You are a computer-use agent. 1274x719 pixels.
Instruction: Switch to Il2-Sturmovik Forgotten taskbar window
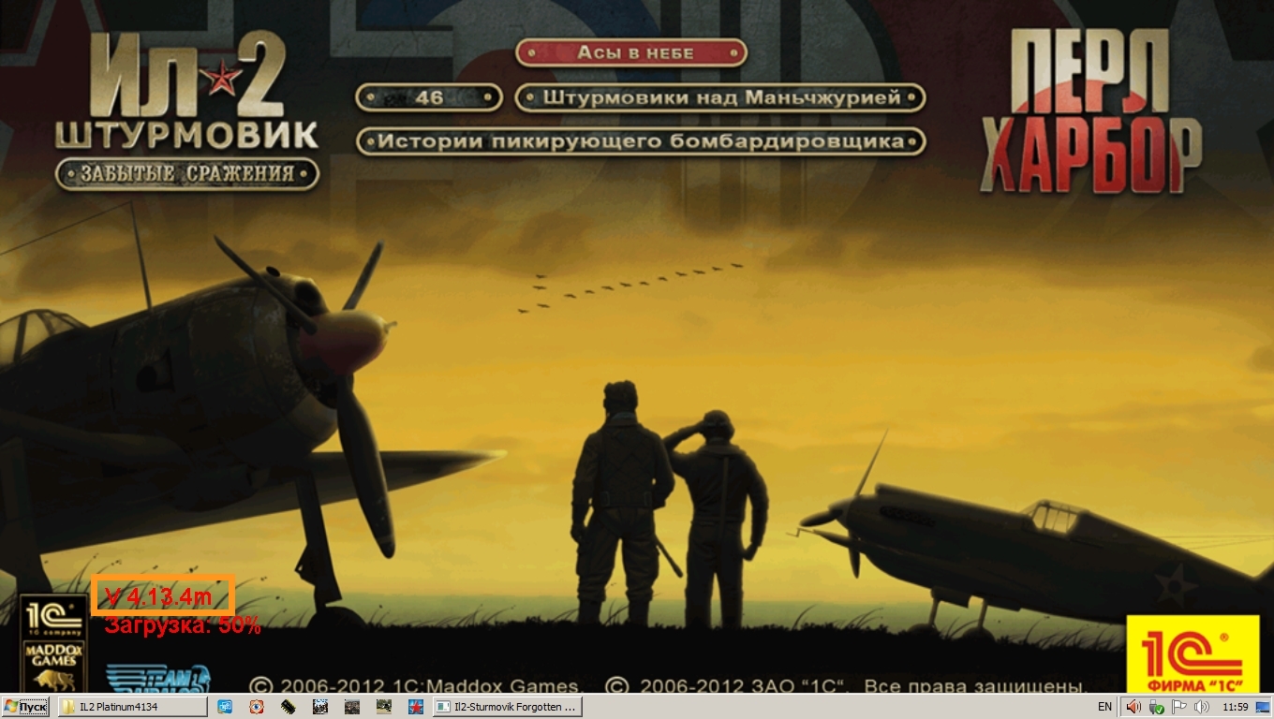pyautogui.click(x=508, y=706)
